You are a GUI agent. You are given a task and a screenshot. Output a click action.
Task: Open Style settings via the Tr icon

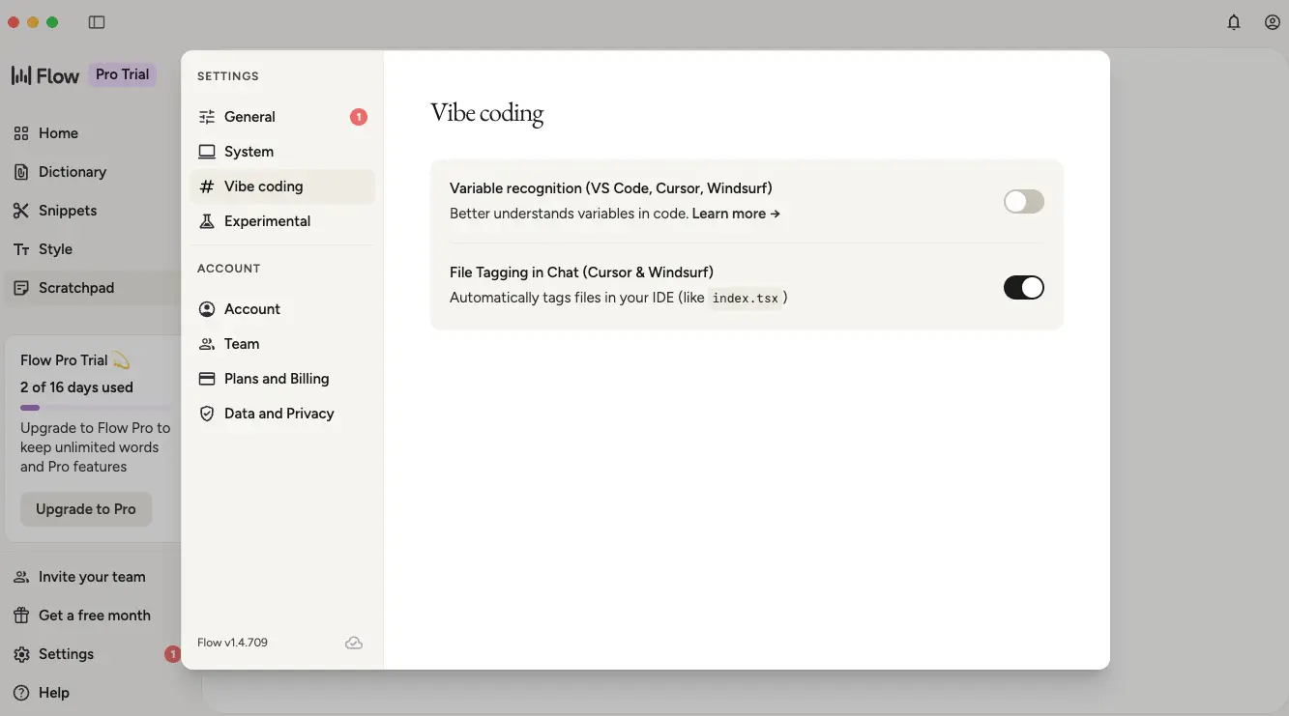(21, 248)
